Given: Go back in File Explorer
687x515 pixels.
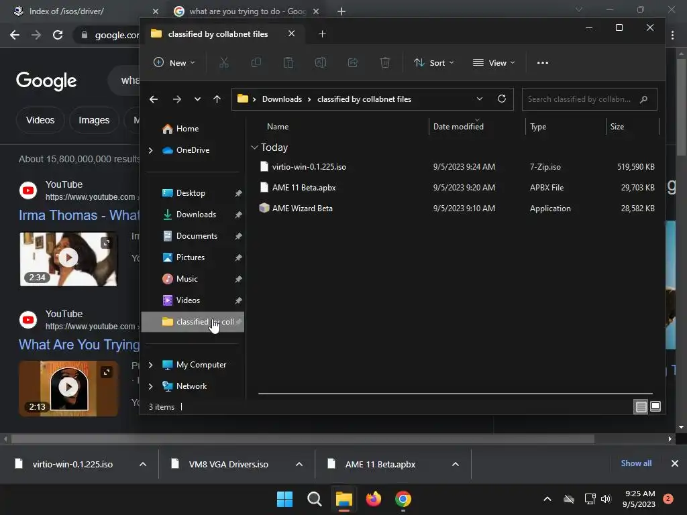Looking at the screenshot, I should (x=154, y=99).
